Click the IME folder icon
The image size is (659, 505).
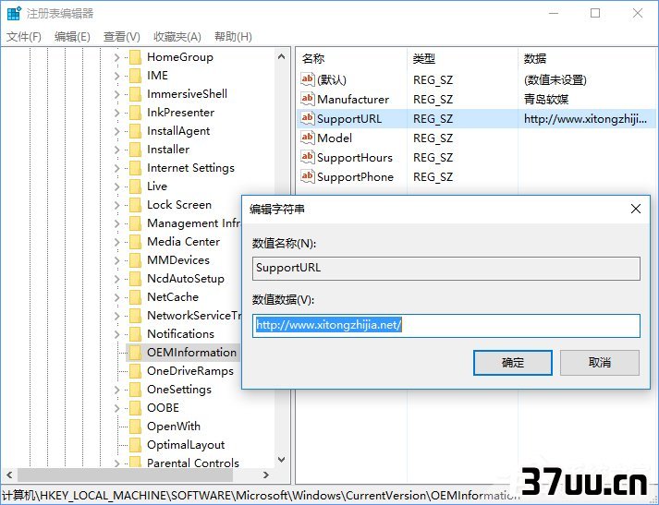(135, 76)
